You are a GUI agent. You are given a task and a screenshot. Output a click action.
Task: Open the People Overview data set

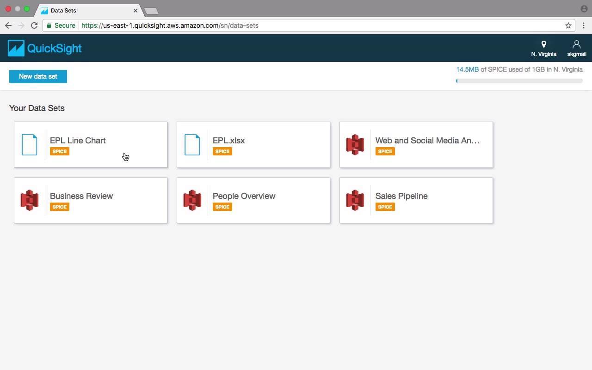[253, 200]
